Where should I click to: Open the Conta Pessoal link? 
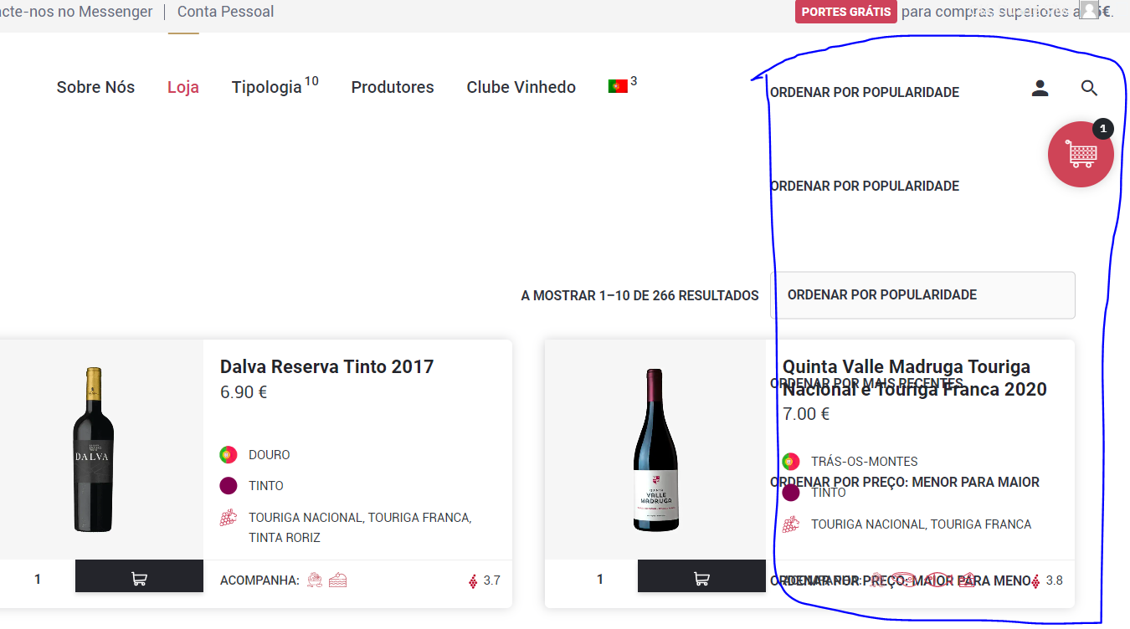point(226,12)
